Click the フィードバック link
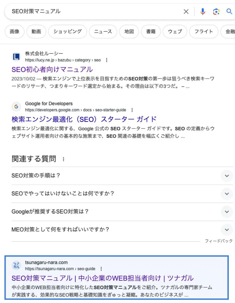Viewport: 235px width, 303px height. point(219,241)
